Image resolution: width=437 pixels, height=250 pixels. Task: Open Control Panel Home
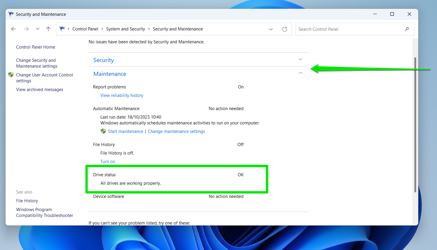[x=36, y=47]
